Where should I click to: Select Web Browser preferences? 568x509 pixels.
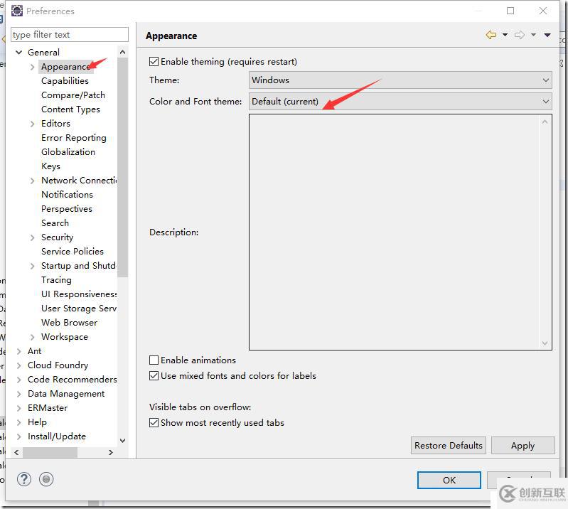(69, 323)
